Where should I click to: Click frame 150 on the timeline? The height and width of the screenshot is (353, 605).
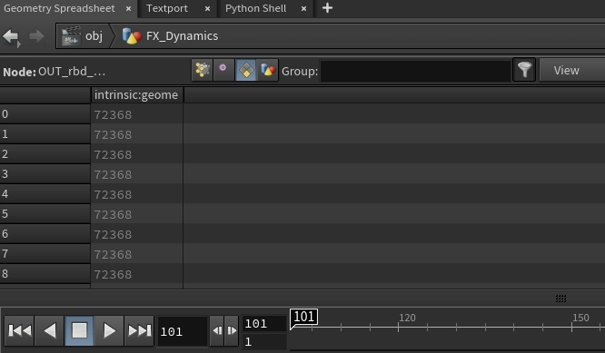(580, 318)
